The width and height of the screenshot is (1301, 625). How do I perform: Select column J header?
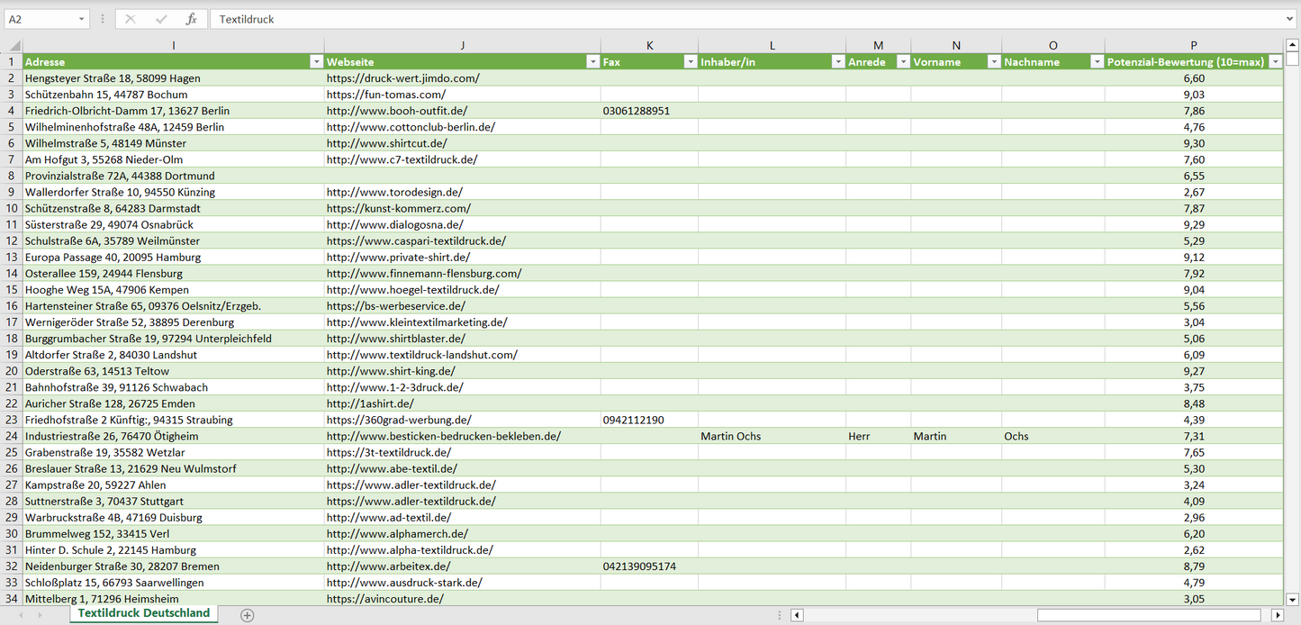click(462, 45)
